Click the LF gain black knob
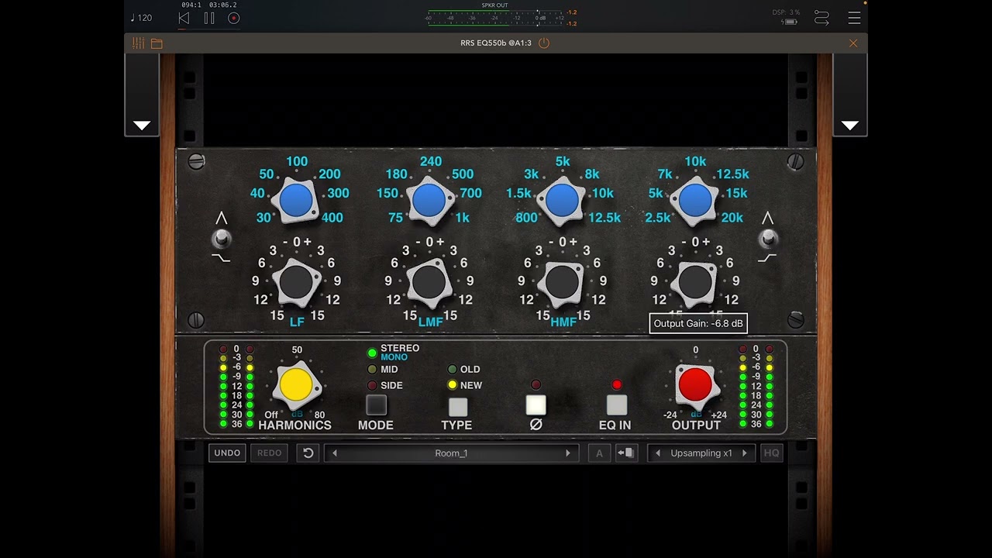Viewport: 992px width, 558px height. pyautogui.click(x=296, y=283)
